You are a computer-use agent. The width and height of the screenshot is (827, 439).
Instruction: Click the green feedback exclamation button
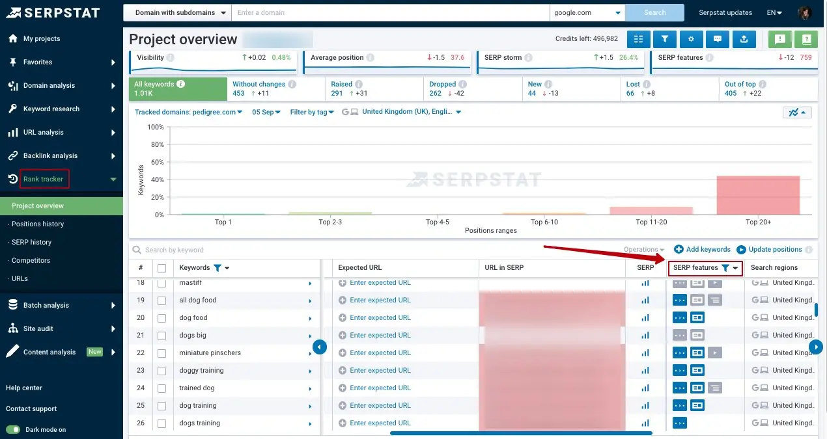(780, 39)
